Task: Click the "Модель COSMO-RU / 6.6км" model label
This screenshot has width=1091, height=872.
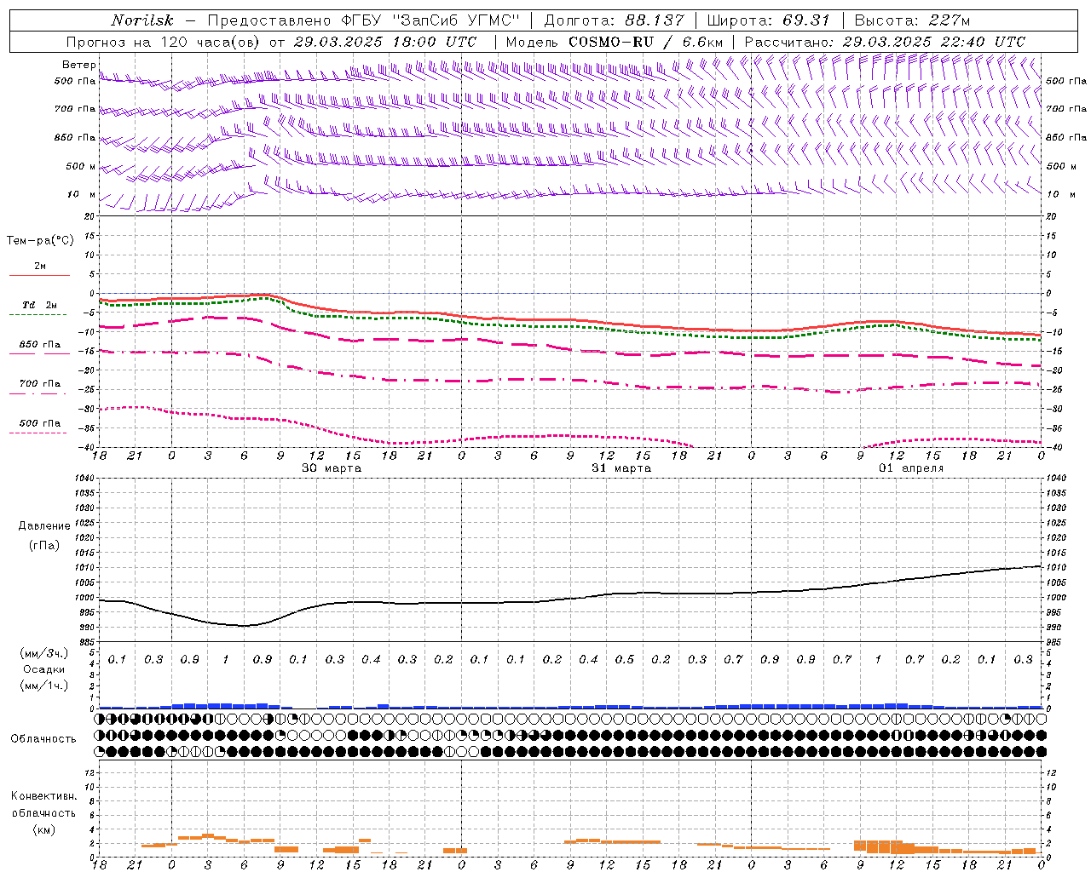Action: (x=614, y=42)
